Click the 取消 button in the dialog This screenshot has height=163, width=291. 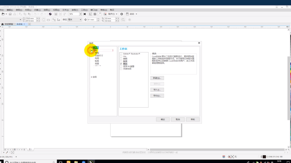[x=178, y=120]
